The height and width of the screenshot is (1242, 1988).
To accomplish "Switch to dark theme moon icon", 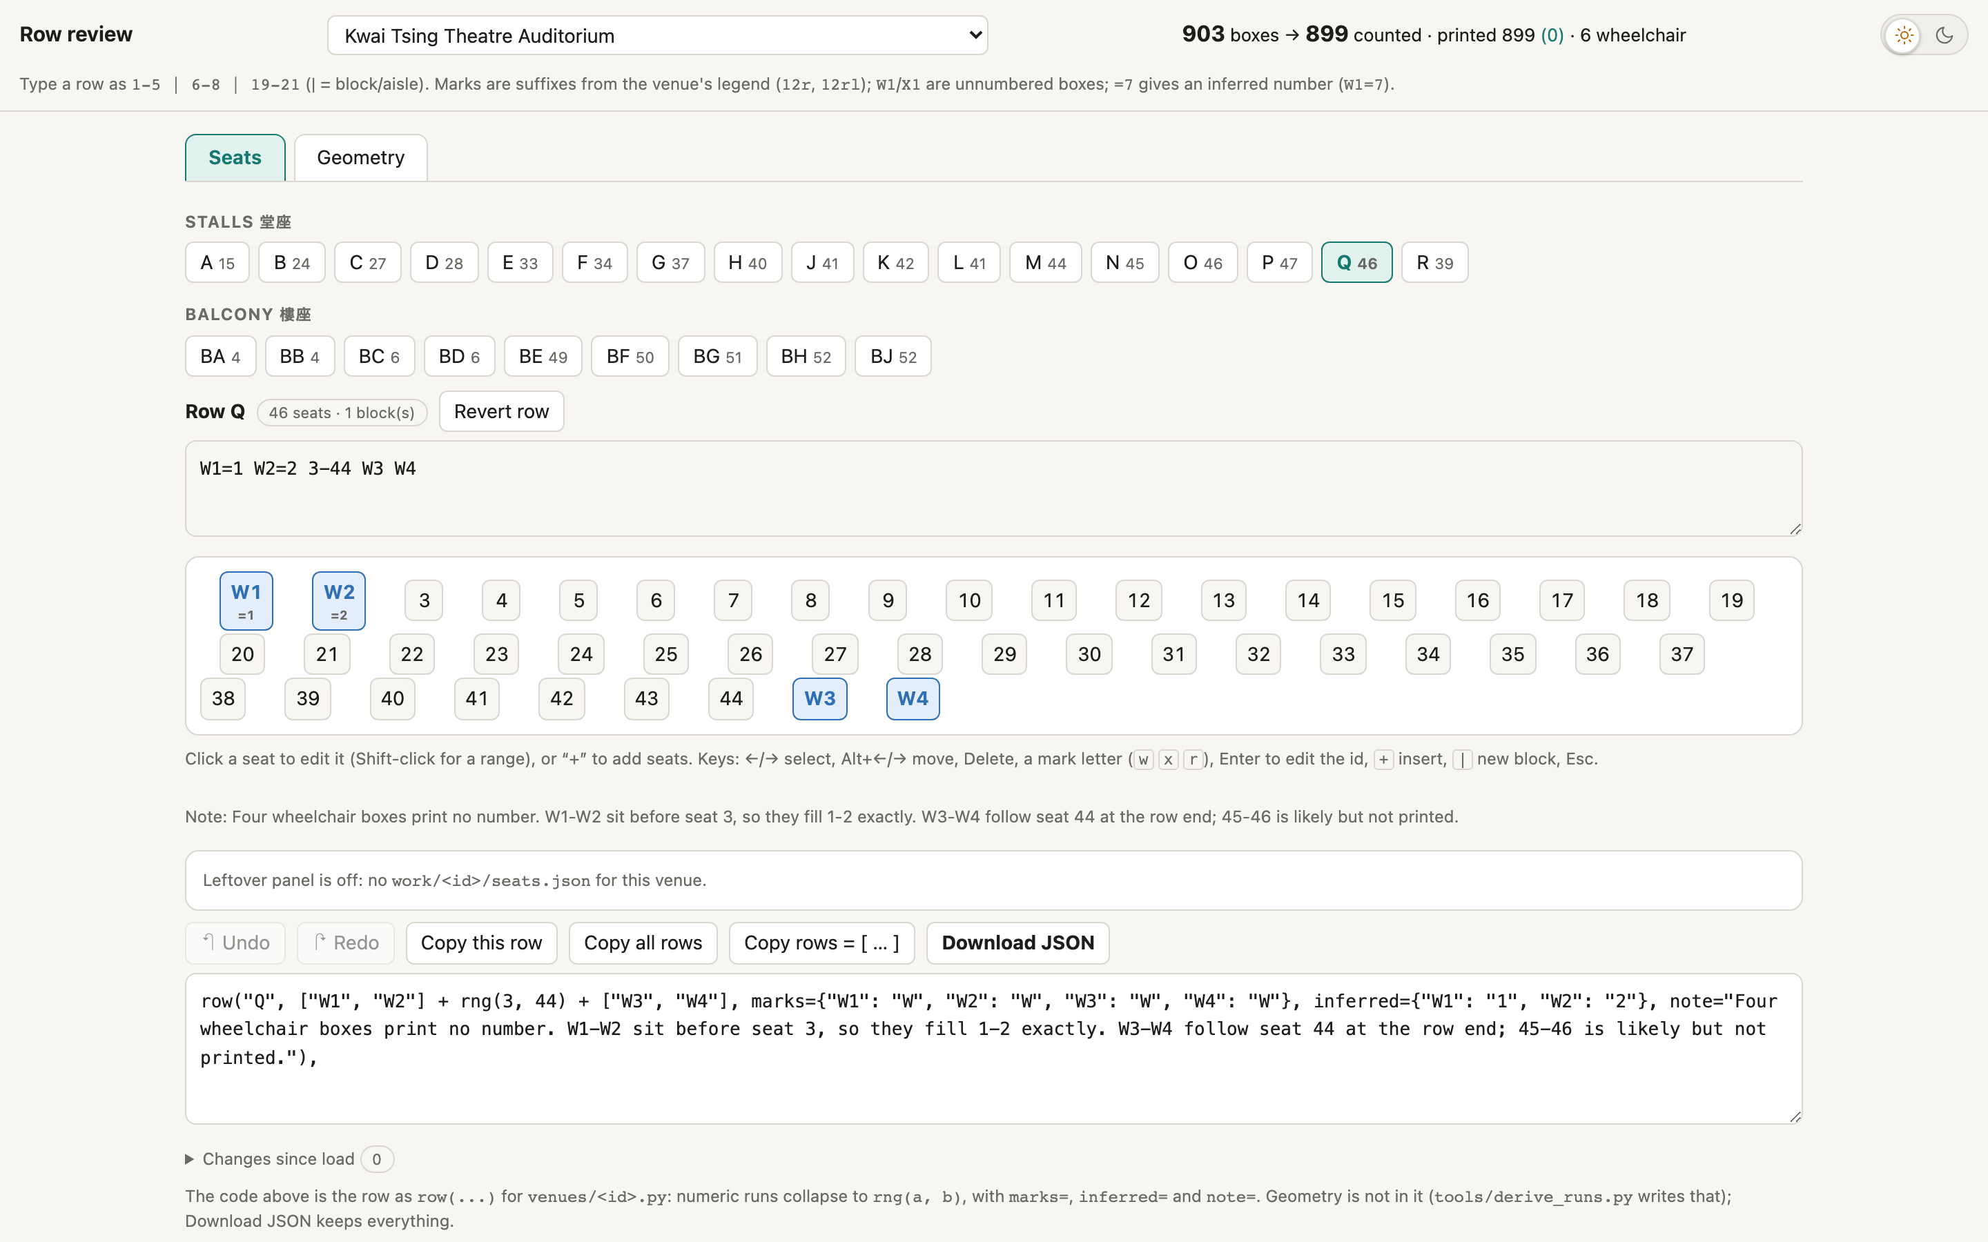I will pyautogui.click(x=1945, y=35).
